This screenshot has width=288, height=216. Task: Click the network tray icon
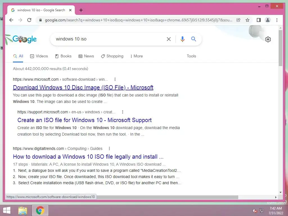(262, 211)
